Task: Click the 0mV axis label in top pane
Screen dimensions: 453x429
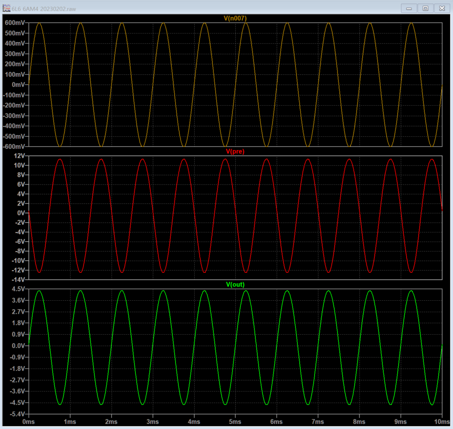Action: click(18, 85)
